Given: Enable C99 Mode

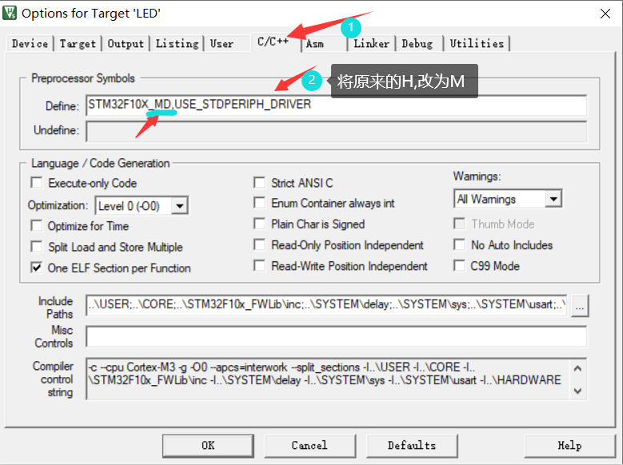Looking at the screenshot, I should 460,266.
